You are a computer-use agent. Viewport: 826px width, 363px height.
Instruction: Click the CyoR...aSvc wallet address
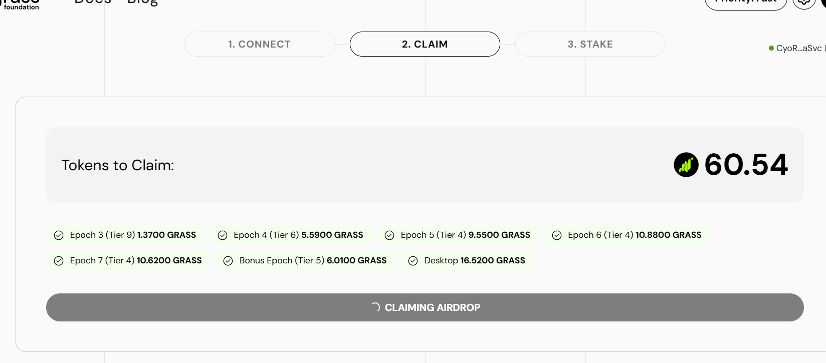(799, 48)
